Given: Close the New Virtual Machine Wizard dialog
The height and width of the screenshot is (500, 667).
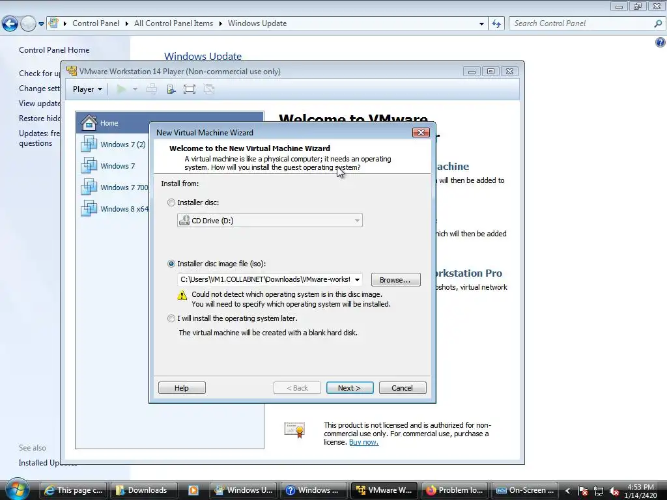Looking at the screenshot, I should tap(421, 133).
